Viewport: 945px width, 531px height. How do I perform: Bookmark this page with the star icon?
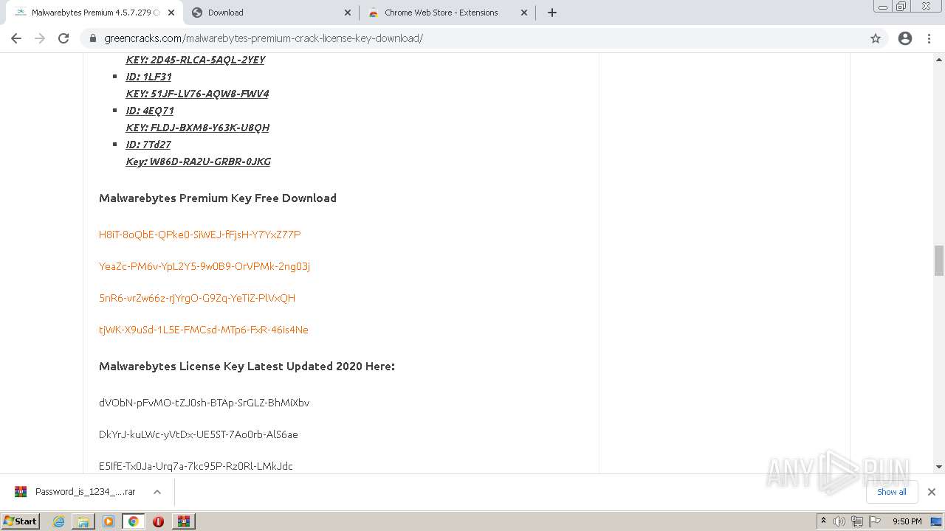(x=876, y=38)
